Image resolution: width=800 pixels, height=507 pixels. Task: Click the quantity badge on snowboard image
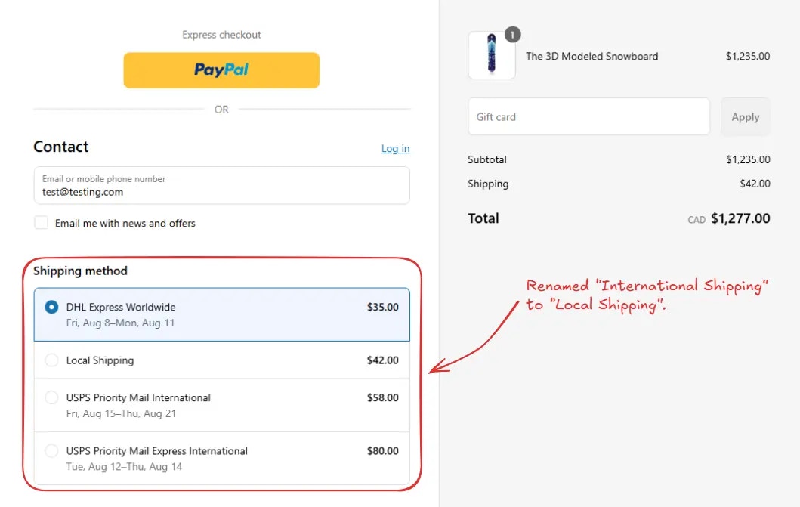point(513,35)
